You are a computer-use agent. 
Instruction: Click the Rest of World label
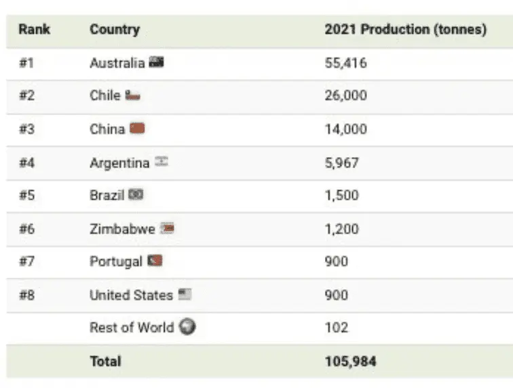click(132, 327)
